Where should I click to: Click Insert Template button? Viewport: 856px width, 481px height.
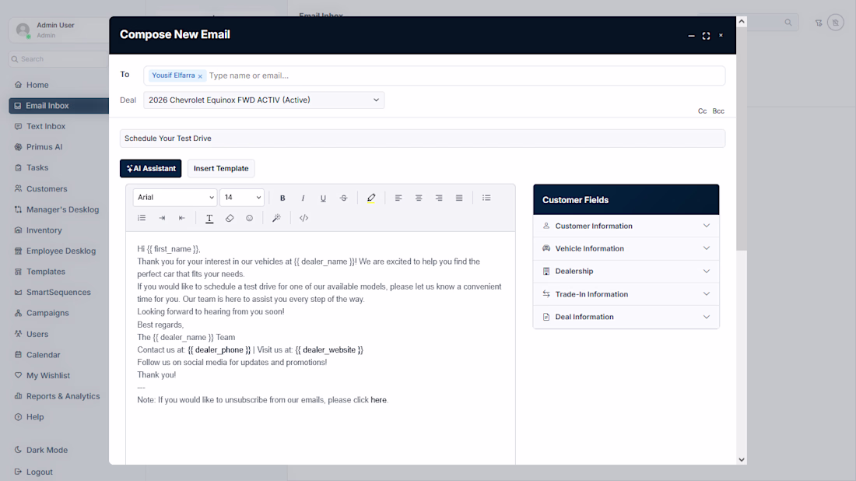point(221,168)
